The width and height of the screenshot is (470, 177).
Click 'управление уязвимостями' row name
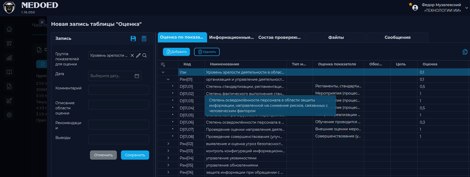(231, 158)
